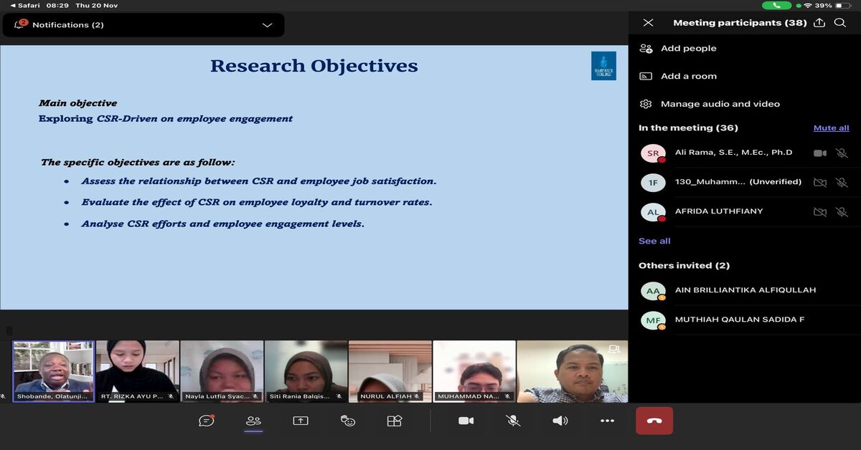
Task: Click the speaker audio icon
Action: tap(560, 421)
